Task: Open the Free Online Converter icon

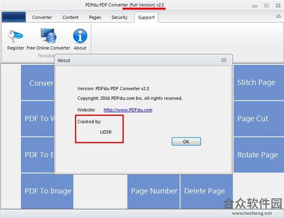Action: (48, 36)
